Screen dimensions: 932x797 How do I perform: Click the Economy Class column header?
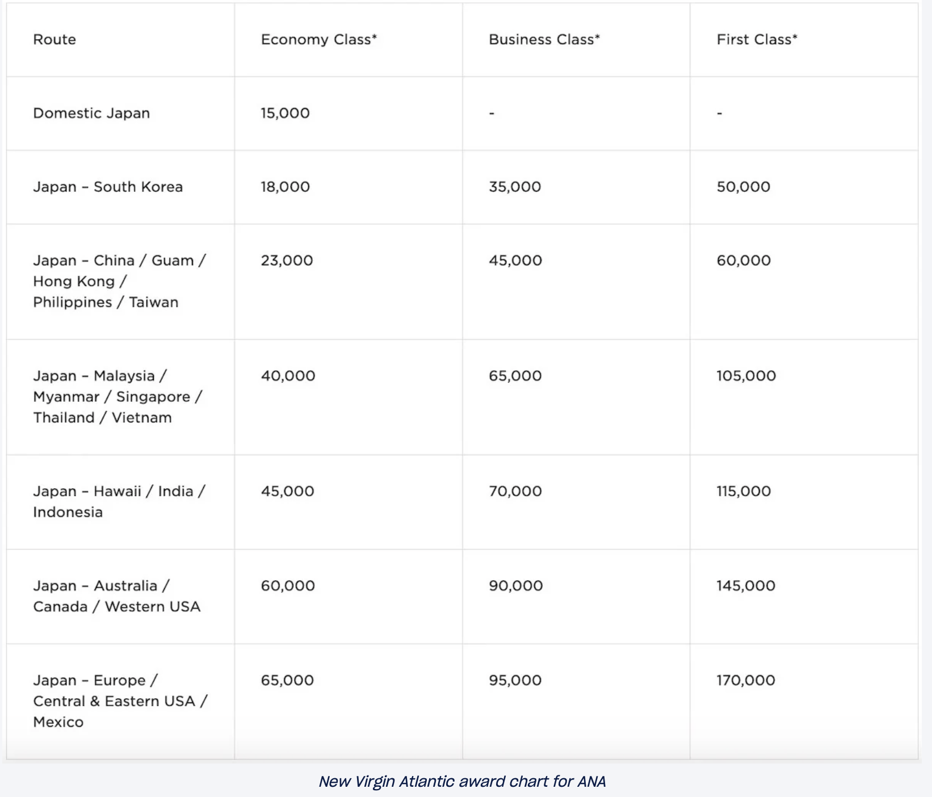(318, 40)
